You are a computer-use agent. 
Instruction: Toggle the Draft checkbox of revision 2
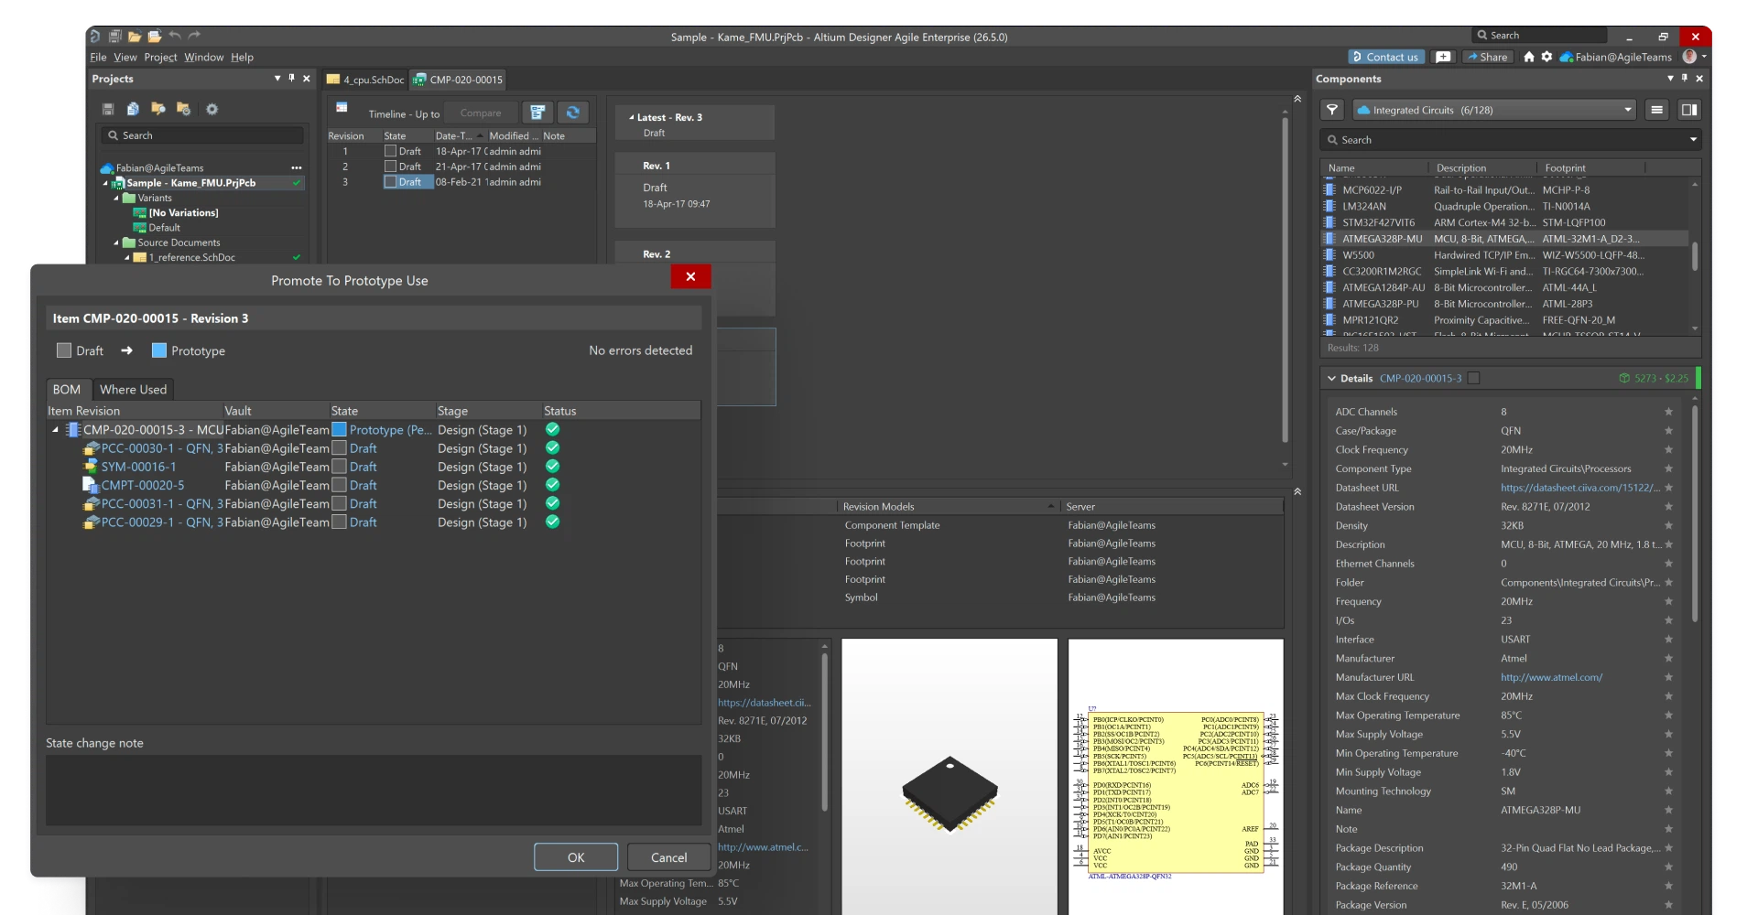391,167
